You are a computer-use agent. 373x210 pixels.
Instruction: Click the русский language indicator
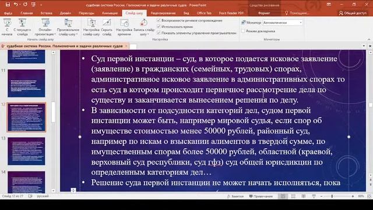pyautogui.click(x=43, y=196)
